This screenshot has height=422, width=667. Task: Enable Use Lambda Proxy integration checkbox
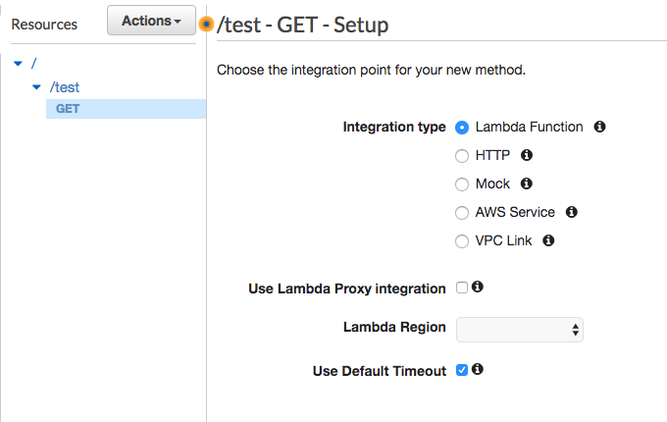pos(462,289)
